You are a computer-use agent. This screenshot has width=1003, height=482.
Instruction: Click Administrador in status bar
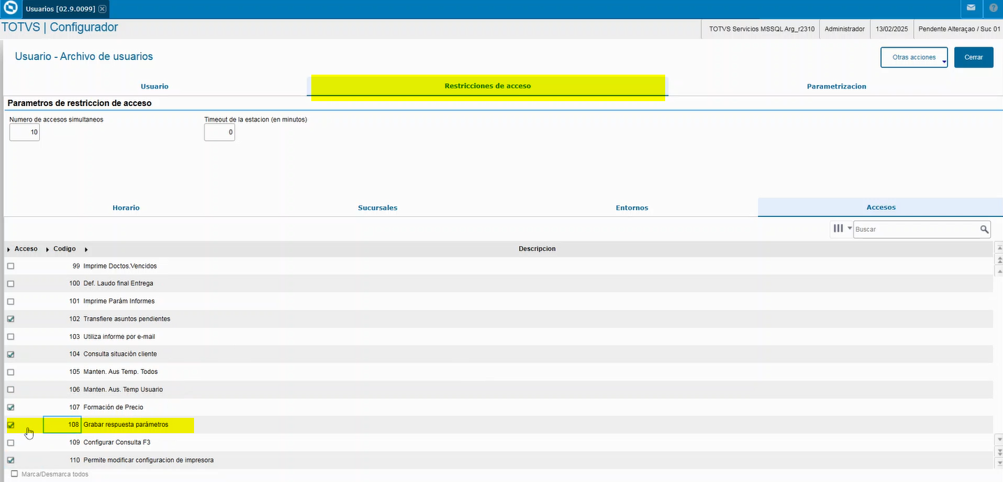click(845, 29)
